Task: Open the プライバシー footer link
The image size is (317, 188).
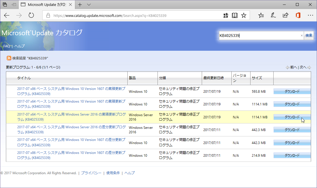Action: click(91, 173)
